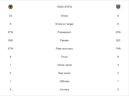Click West Ham's 33% possession value
This screenshot has width=129, height=96.
click(118, 32)
